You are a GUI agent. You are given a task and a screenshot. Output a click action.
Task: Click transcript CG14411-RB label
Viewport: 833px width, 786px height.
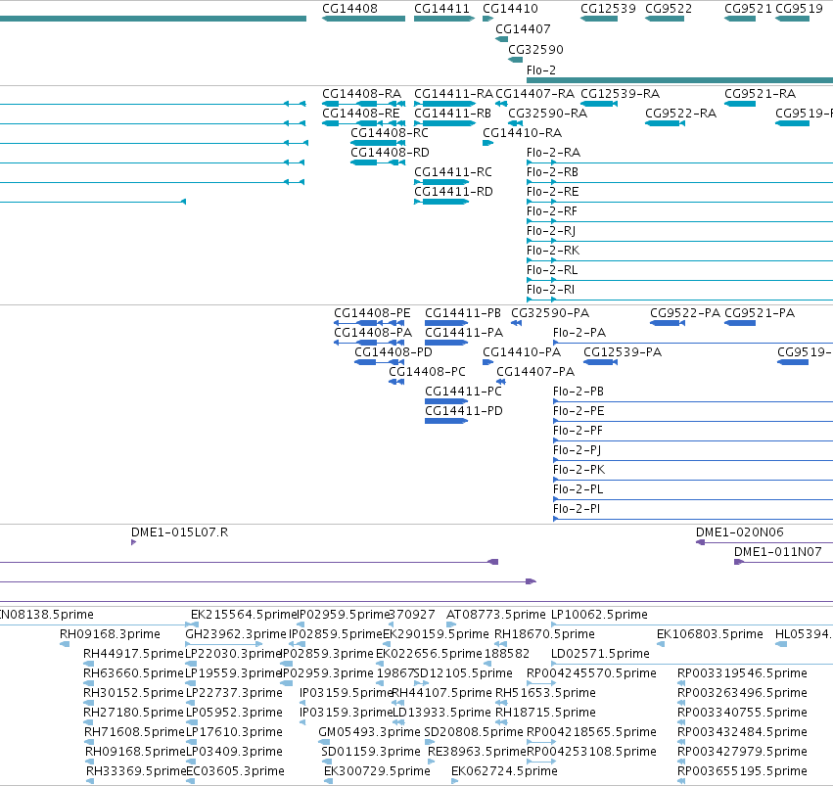point(452,114)
